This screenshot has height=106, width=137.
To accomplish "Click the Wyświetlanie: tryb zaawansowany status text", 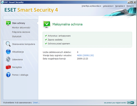I will coord(17,103).
